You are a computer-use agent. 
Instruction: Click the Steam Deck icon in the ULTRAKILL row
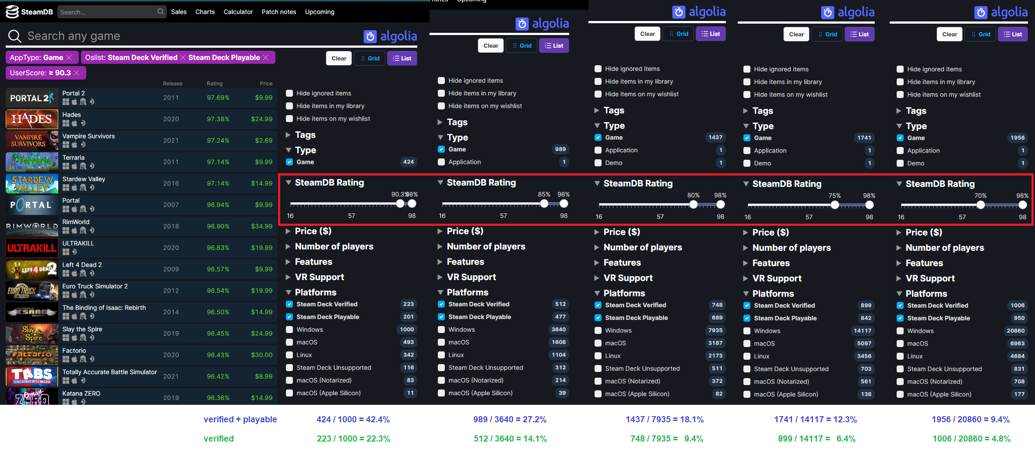pyautogui.click(x=74, y=252)
